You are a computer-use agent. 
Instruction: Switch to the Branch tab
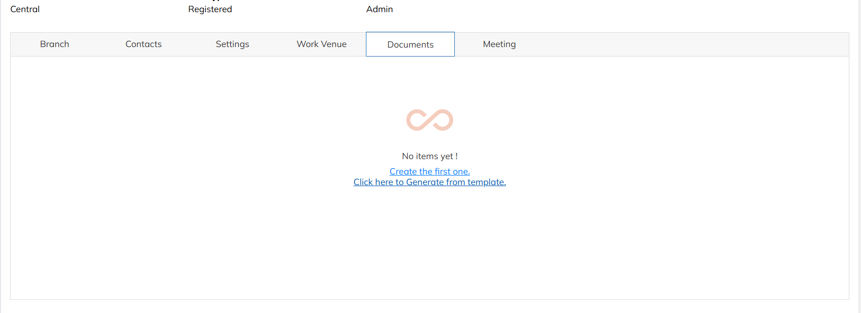55,44
